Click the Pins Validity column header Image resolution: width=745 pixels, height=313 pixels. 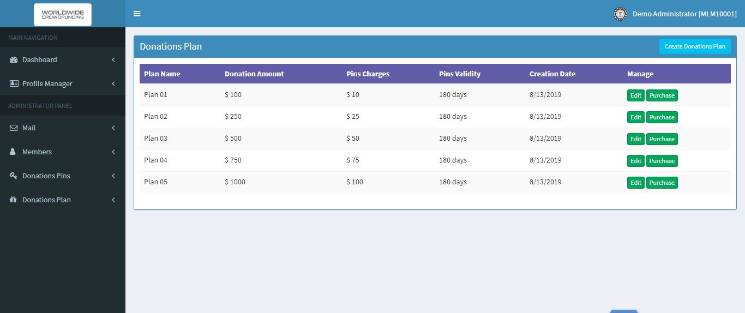(x=460, y=74)
